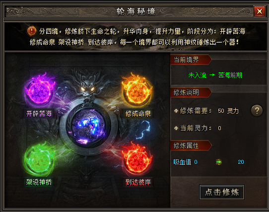Click the red exclamation warning icon
This screenshot has height=212, width=269.
tap(32, 31)
